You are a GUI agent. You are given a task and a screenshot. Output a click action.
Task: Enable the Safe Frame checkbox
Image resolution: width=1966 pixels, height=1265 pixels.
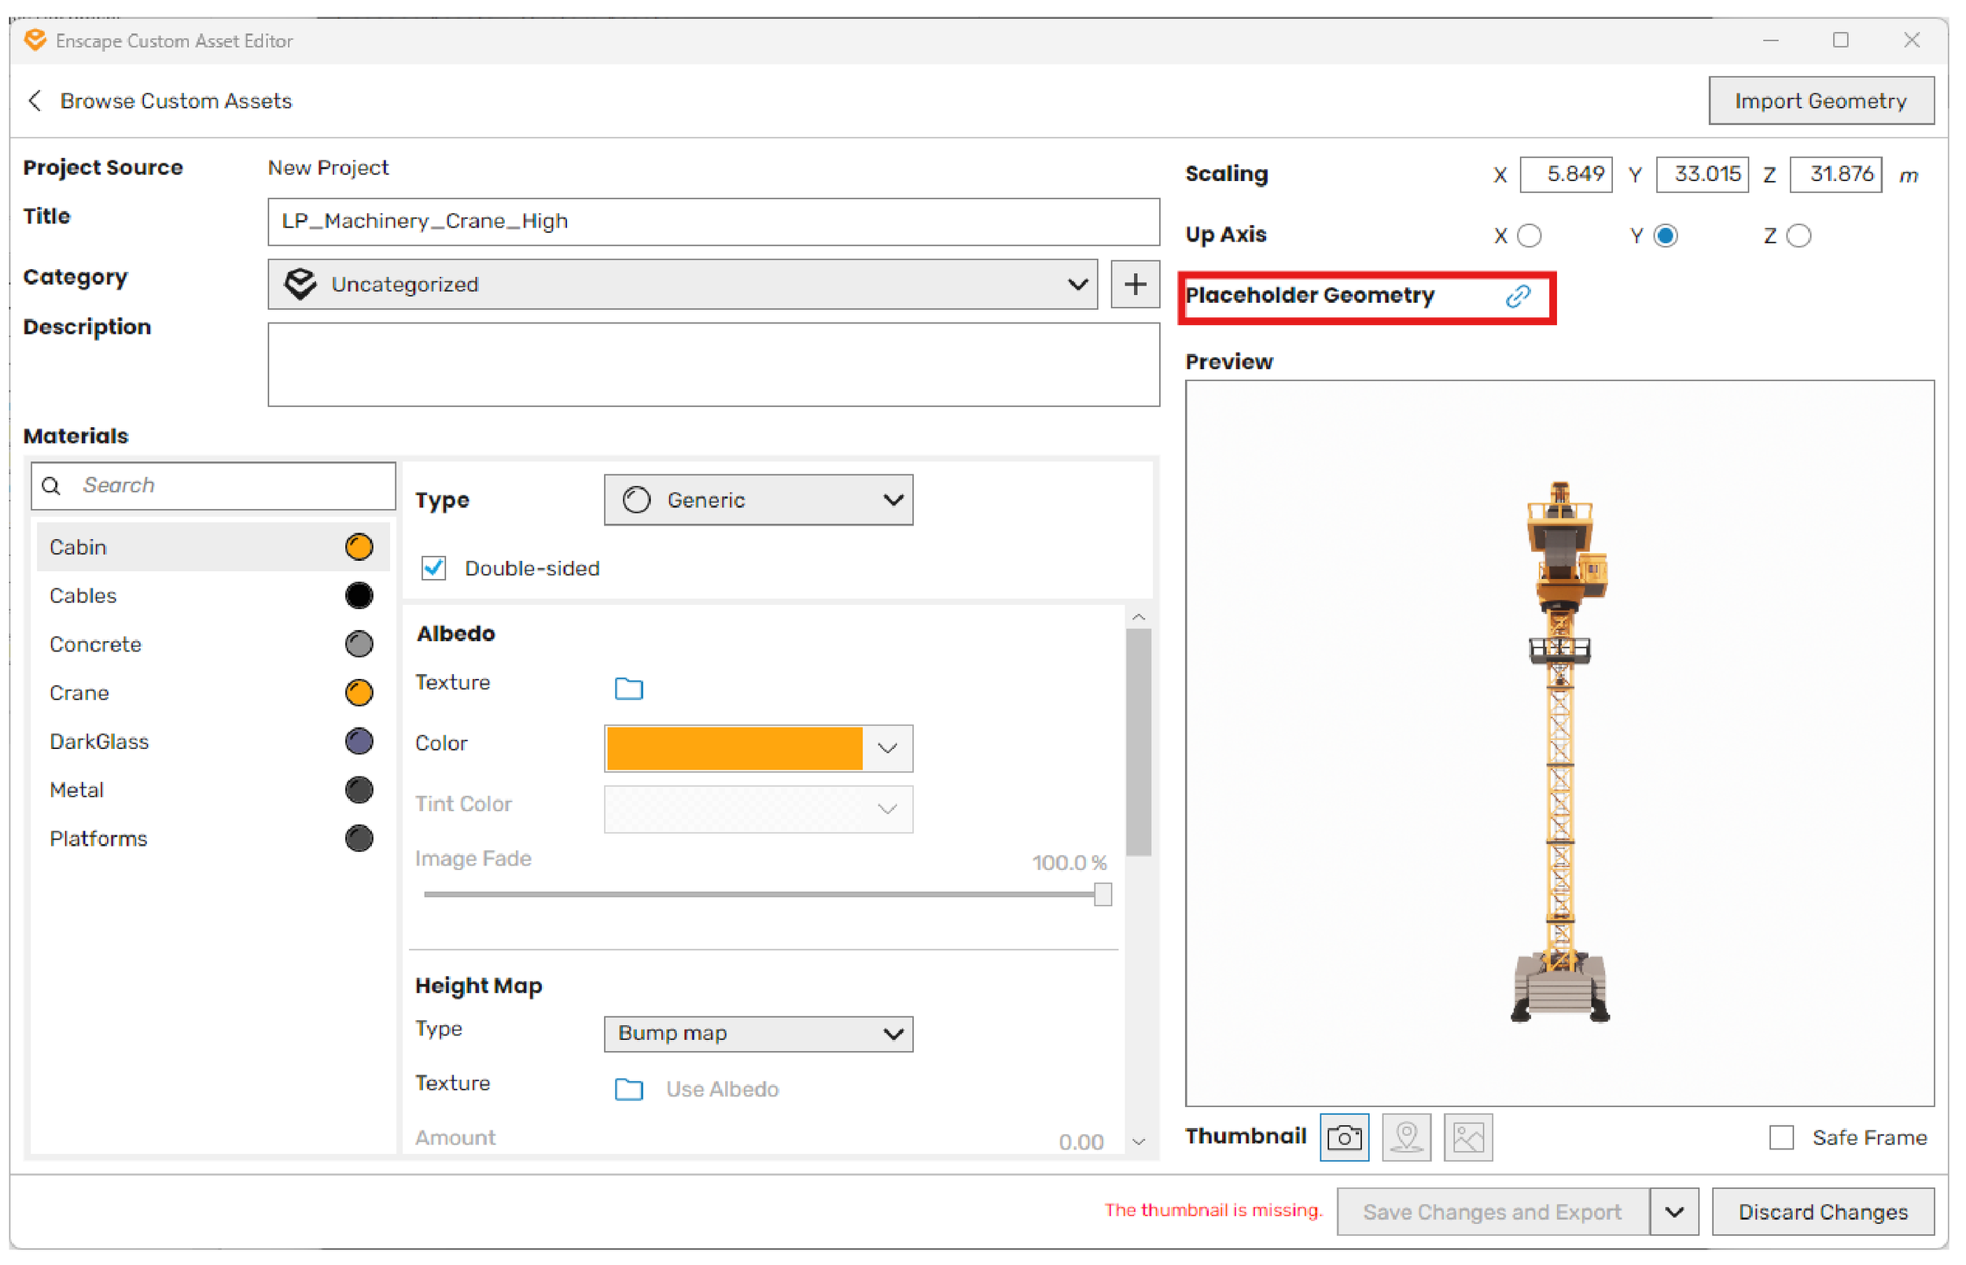[1780, 1138]
